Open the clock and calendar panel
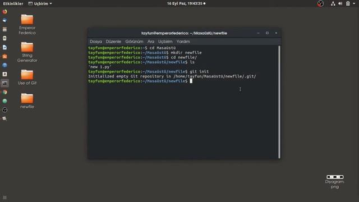Image resolution: width=359 pixels, height=202 pixels. point(186,3)
